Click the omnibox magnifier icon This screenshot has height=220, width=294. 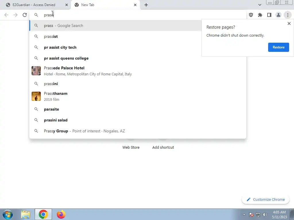(x=36, y=15)
